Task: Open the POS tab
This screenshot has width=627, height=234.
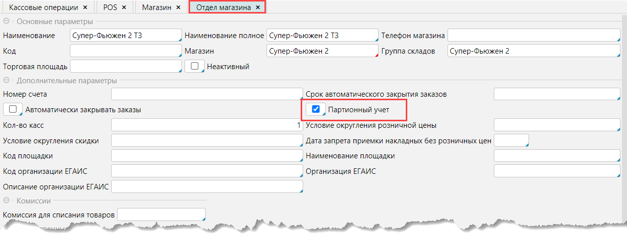Action: click(110, 8)
